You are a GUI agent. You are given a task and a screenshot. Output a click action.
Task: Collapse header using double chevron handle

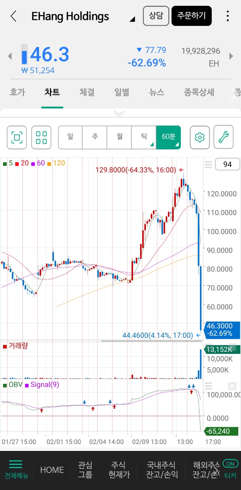tap(119, 113)
